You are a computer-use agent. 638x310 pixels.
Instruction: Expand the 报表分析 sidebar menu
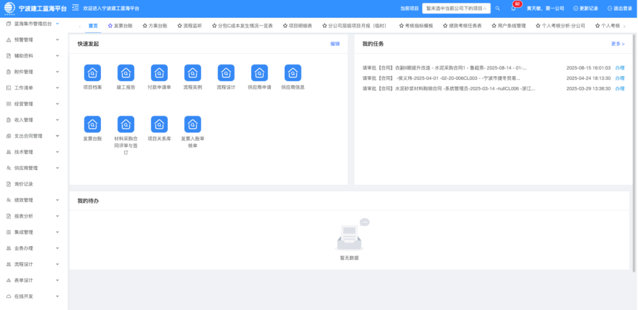[x=34, y=216]
